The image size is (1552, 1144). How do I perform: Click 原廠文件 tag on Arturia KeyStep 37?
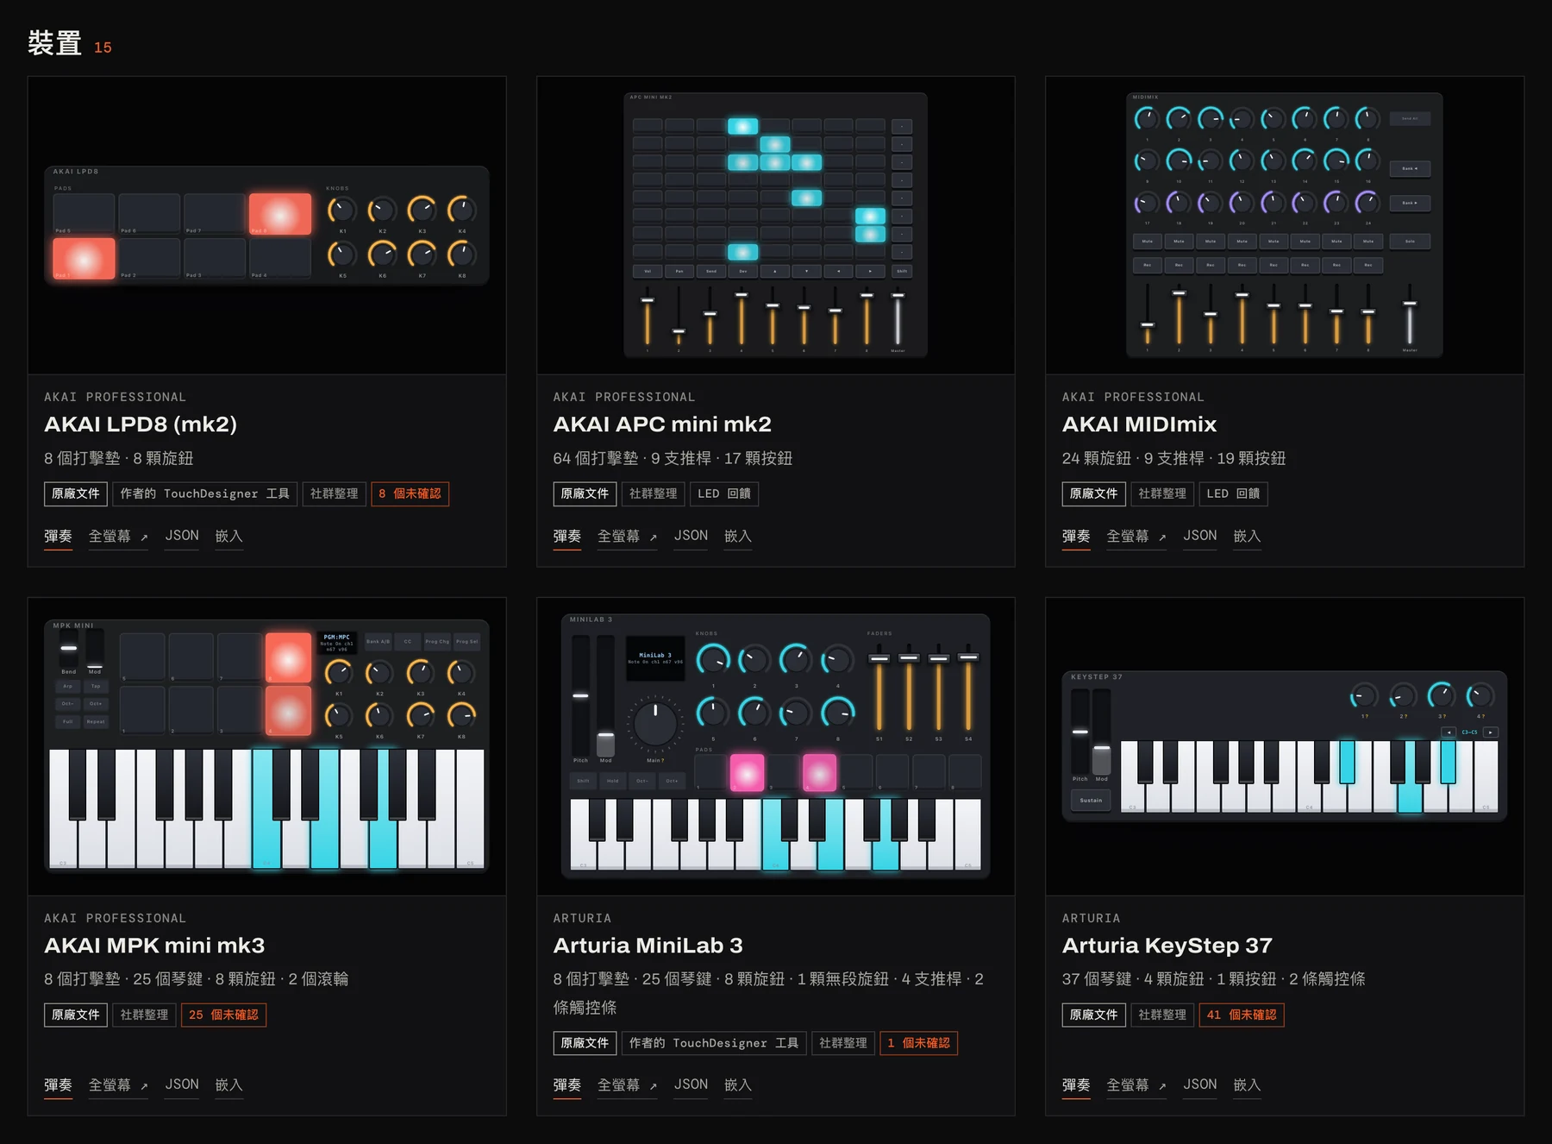point(1093,1015)
